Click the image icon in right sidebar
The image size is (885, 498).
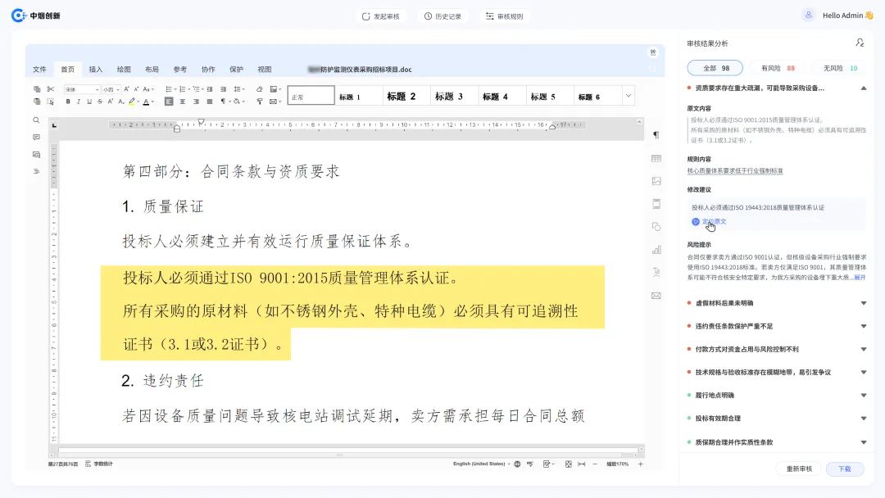click(656, 181)
